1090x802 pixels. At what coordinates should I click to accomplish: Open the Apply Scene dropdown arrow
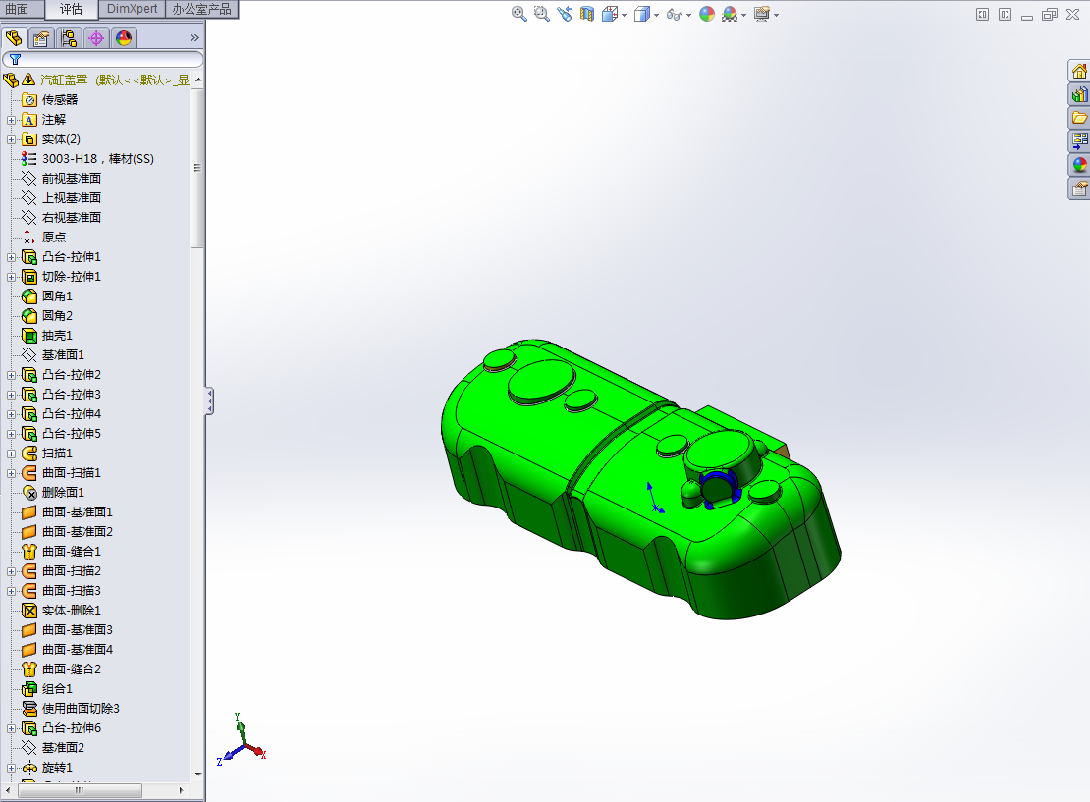[743, 15]
